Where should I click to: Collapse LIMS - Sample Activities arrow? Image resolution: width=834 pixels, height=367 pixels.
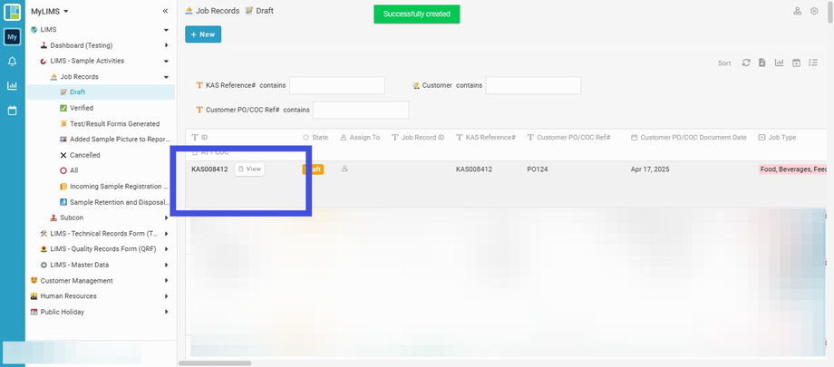167,62
